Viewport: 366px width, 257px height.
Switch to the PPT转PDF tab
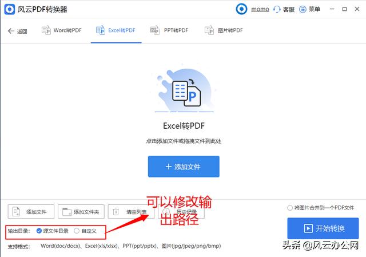[x=169, y=30]
